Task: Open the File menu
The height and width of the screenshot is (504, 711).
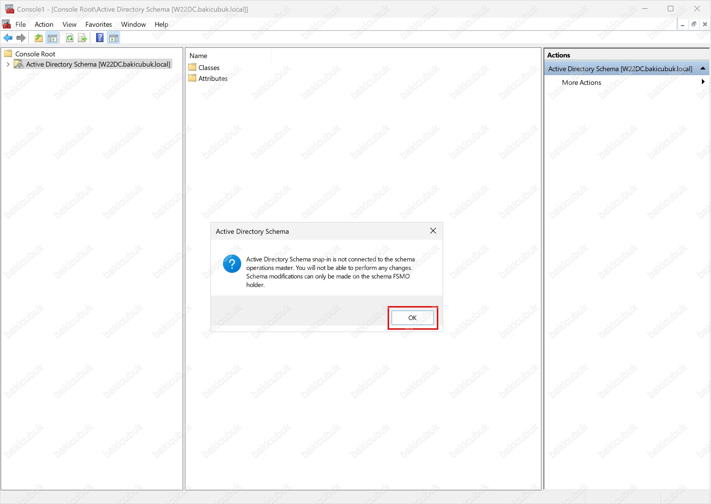Action: point(21,24)
